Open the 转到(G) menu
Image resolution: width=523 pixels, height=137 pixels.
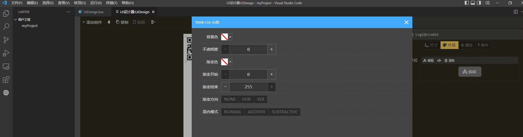pyautogui.click(x=80, y=3)
